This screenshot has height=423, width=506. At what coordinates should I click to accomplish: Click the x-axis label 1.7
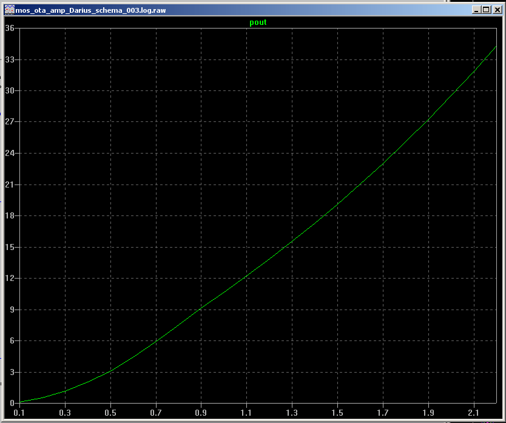coord(383,413)
